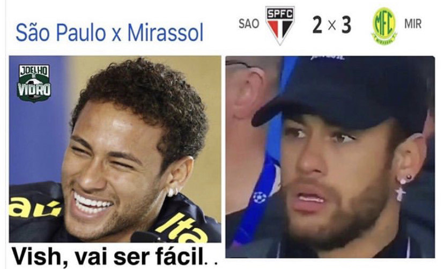The image size is (444, 269).
Task: Click the yellow 'Ita' lettering on the jersey
Action: coord(182,229)
